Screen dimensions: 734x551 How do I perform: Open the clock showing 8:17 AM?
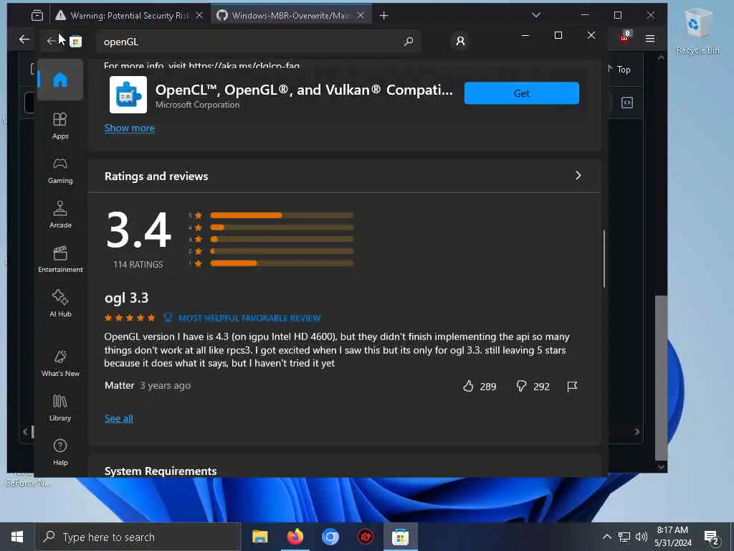(x=672, y=537)
